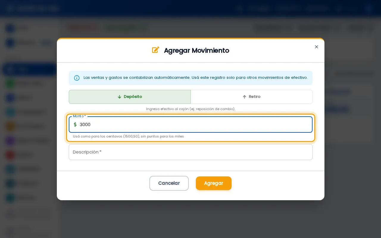Image resolution: width=381 pixels, height=238 pixels.
Task: Click the Descripción input field
Action: pos(190,152)
